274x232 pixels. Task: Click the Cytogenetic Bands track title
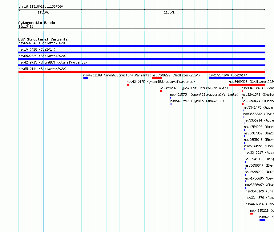pos(37,23)
